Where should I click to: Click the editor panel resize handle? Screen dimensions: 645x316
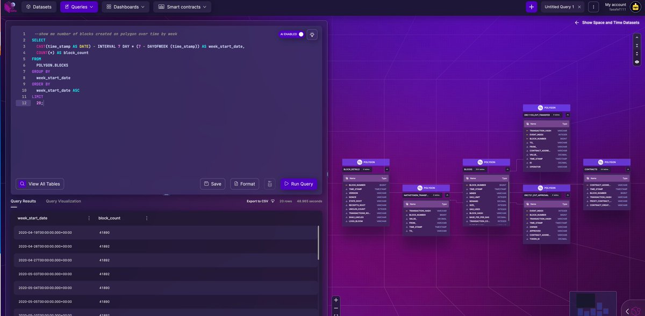tap(166, 195)
